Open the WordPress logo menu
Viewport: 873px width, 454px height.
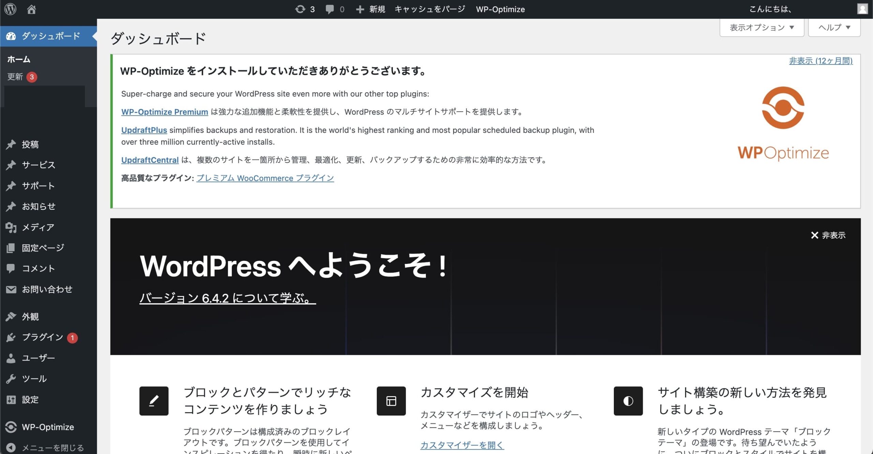[10, 9]
